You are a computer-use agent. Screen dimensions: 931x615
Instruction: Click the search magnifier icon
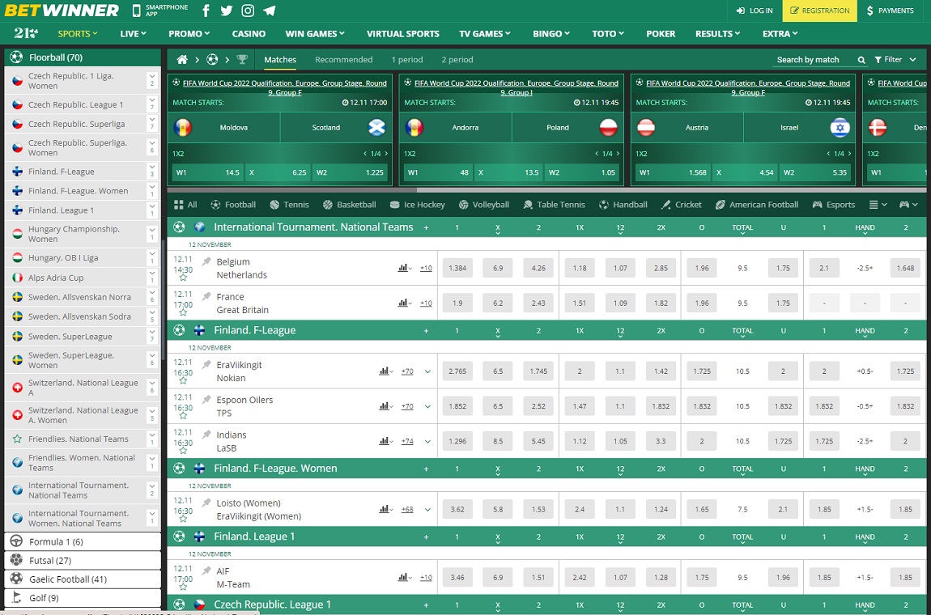click(x=861, y=60)
